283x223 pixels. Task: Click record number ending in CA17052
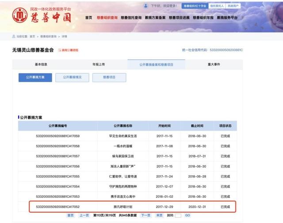pyautogui.click(x=58, y=207)
